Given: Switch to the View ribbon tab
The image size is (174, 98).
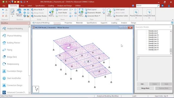Looking at the screenshot, I should [x=22, y=6].
